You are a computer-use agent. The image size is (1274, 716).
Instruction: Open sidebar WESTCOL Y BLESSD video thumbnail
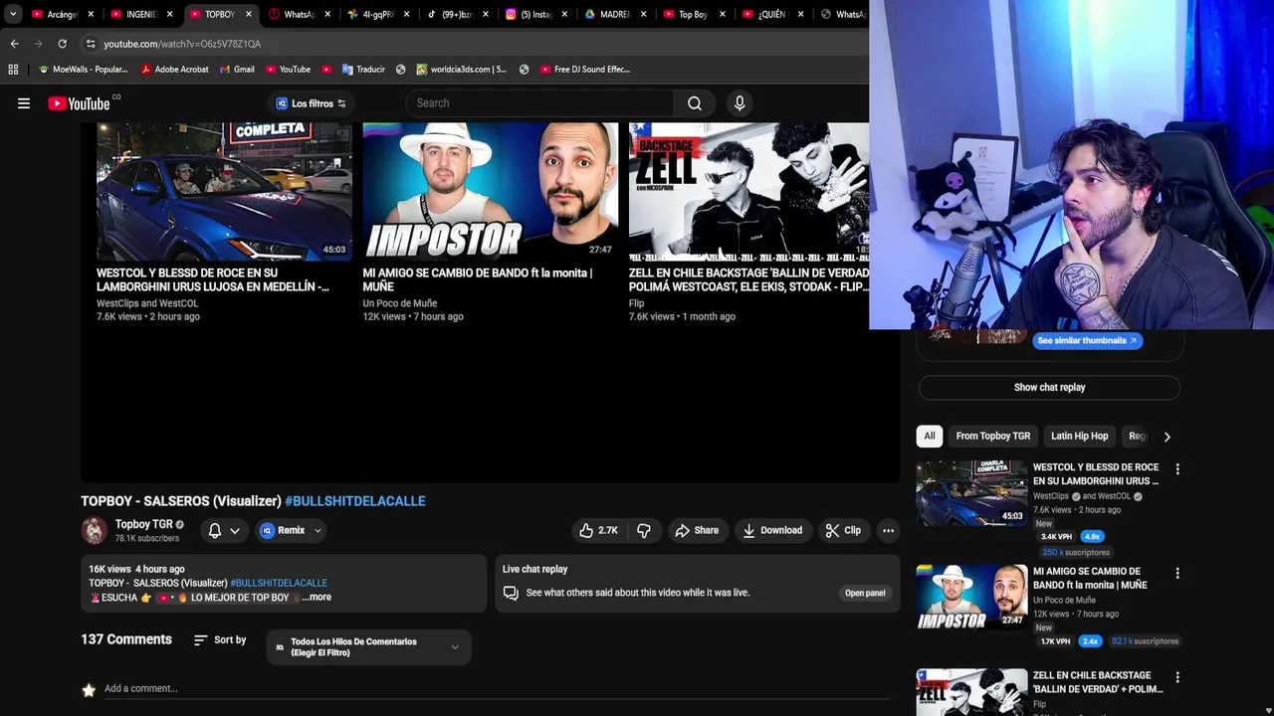click(971, 492)
